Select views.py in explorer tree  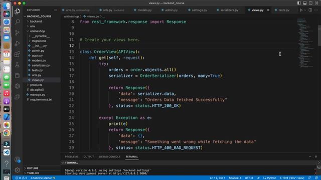click(x=38, y=80)
